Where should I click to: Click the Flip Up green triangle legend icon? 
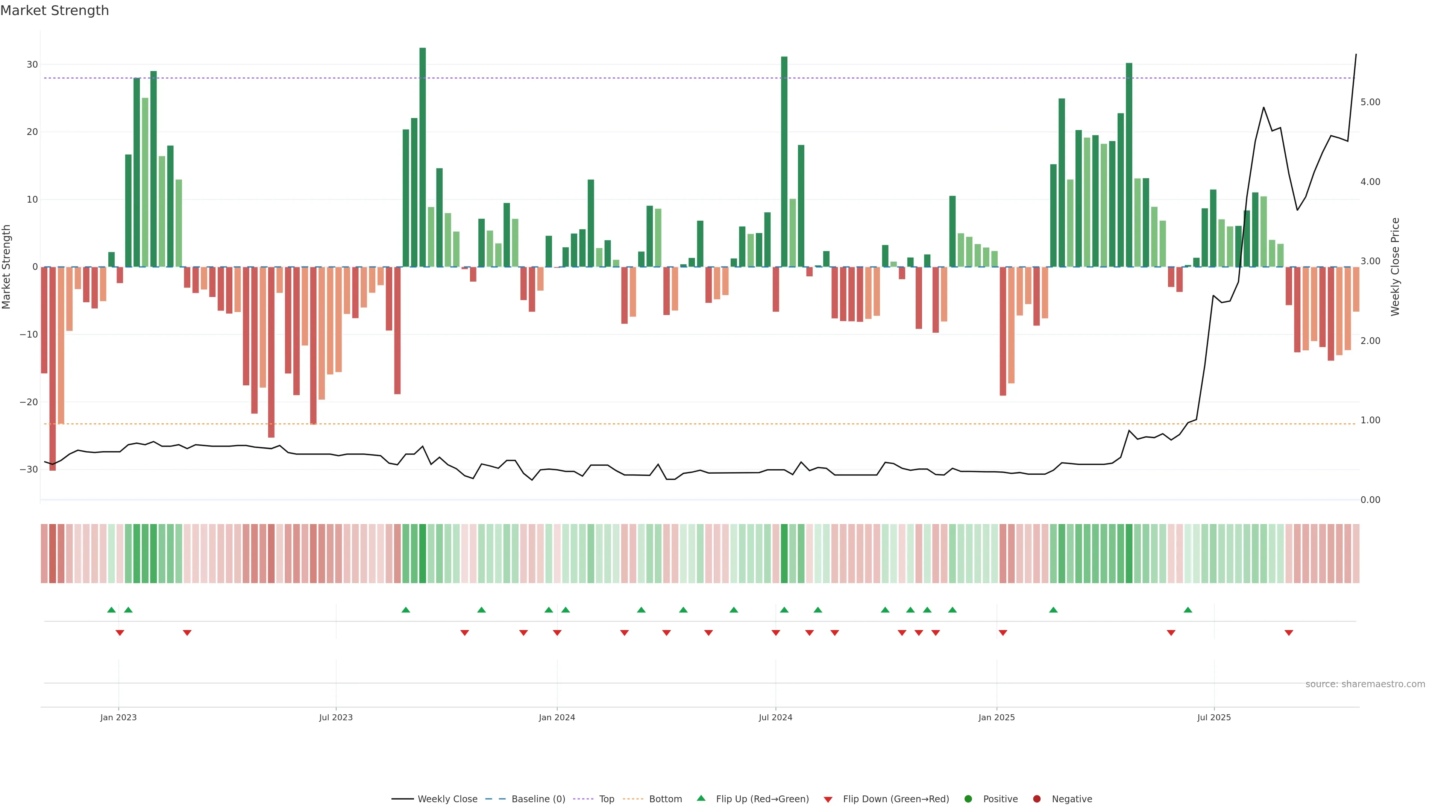point(701,798)
